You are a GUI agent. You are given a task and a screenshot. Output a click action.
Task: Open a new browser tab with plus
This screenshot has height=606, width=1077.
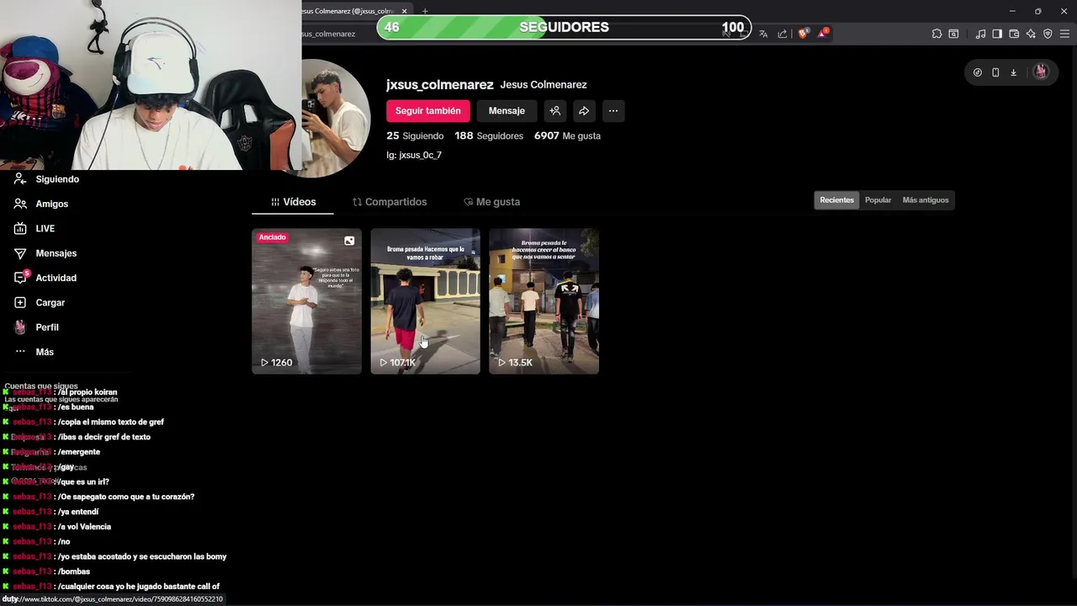coord(425,11)
